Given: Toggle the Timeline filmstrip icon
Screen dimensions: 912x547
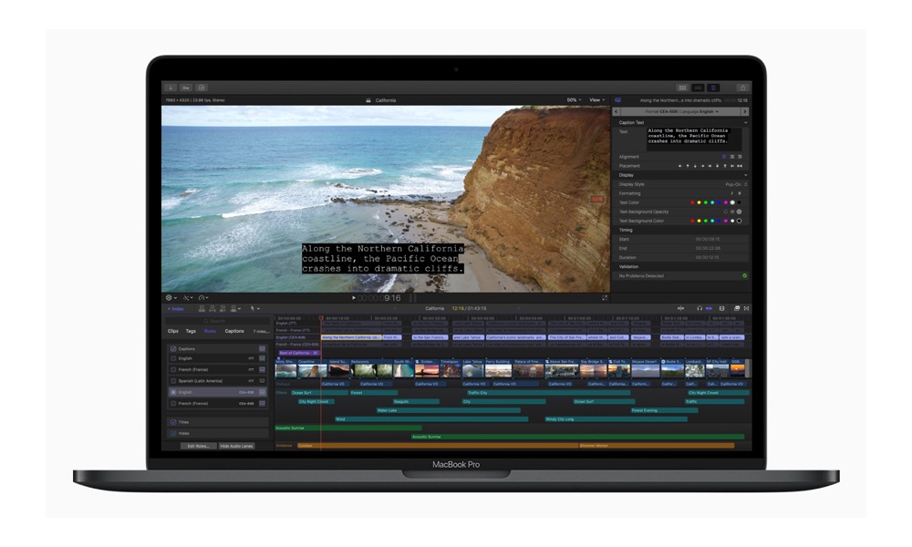Looking at the screenshot, I should 698,88.
